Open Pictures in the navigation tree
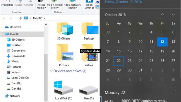The height and width of the screenshot is (102, 181). pyautogui.click(x=14, y=67)
